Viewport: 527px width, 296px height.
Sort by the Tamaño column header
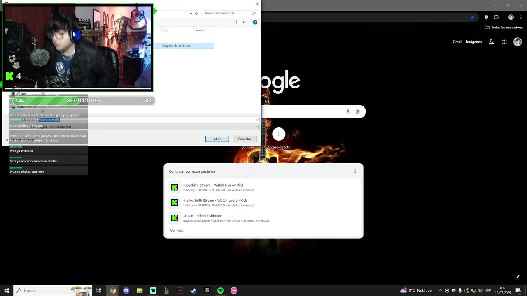[201, 30]
